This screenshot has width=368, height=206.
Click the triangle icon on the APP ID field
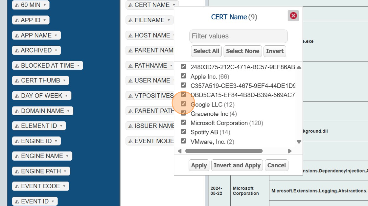click(x=17, y=20)
